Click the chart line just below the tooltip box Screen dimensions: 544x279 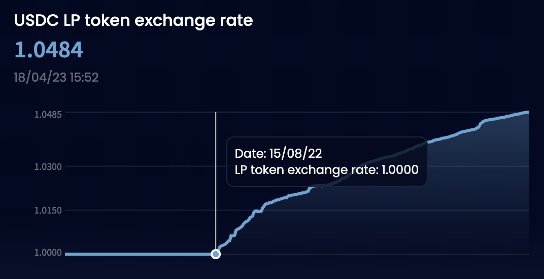[x=294, y=195]
